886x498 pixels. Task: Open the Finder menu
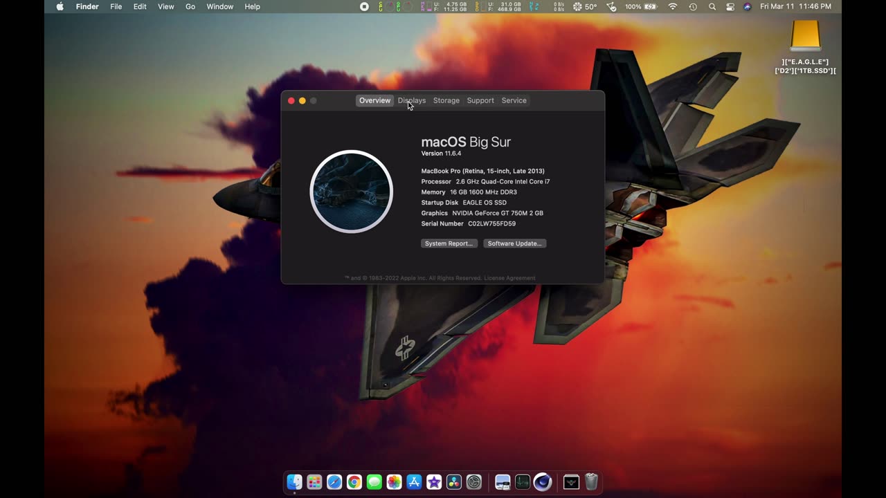coord(87,6)
